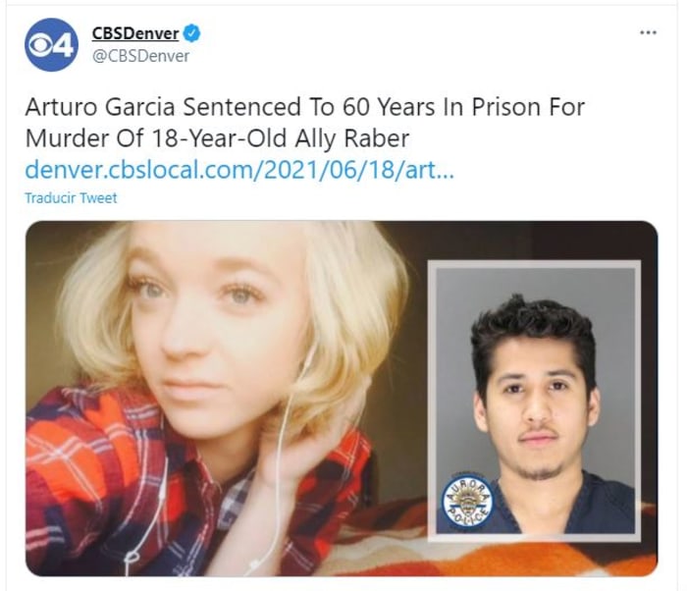Screen dimensions: 687x591
Task: Open the main tweet photo
Action: 342,399
